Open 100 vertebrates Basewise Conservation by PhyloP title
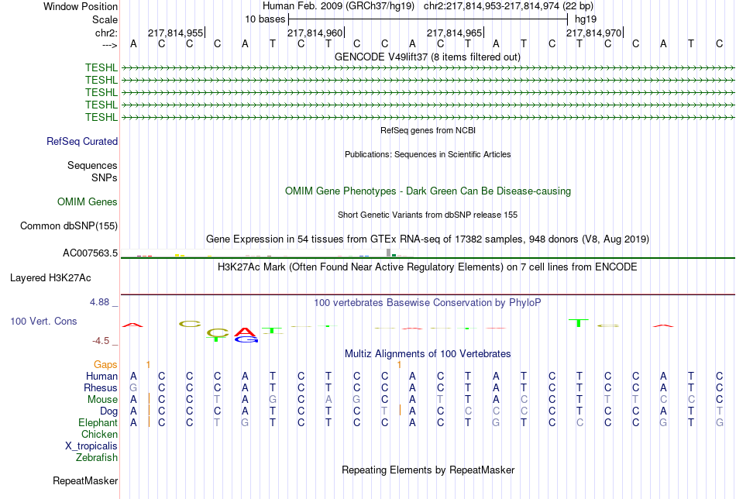 point(428,303)
